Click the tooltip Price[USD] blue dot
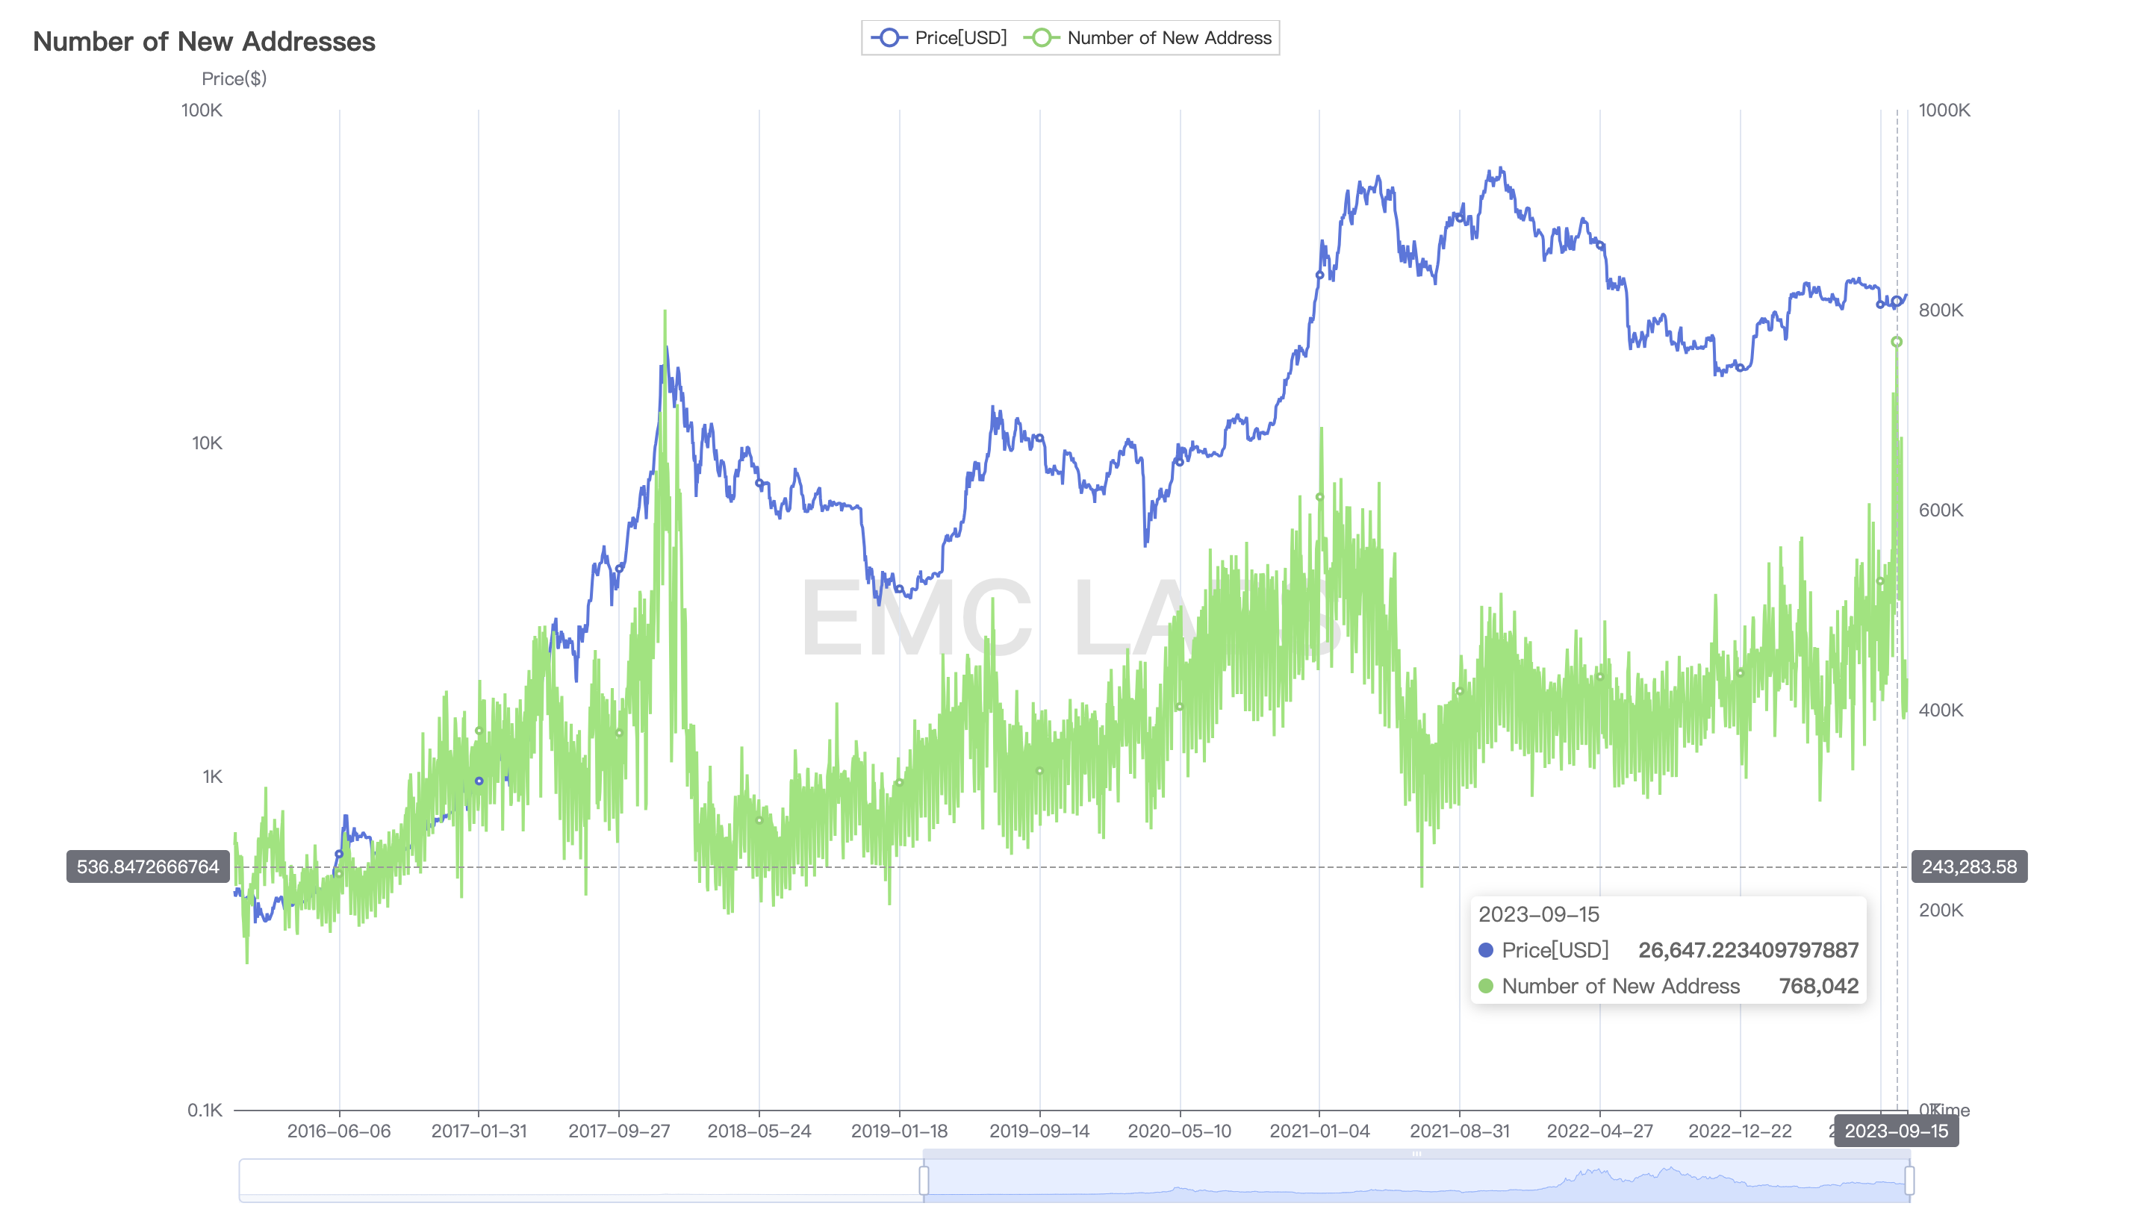 [1485, 949]
